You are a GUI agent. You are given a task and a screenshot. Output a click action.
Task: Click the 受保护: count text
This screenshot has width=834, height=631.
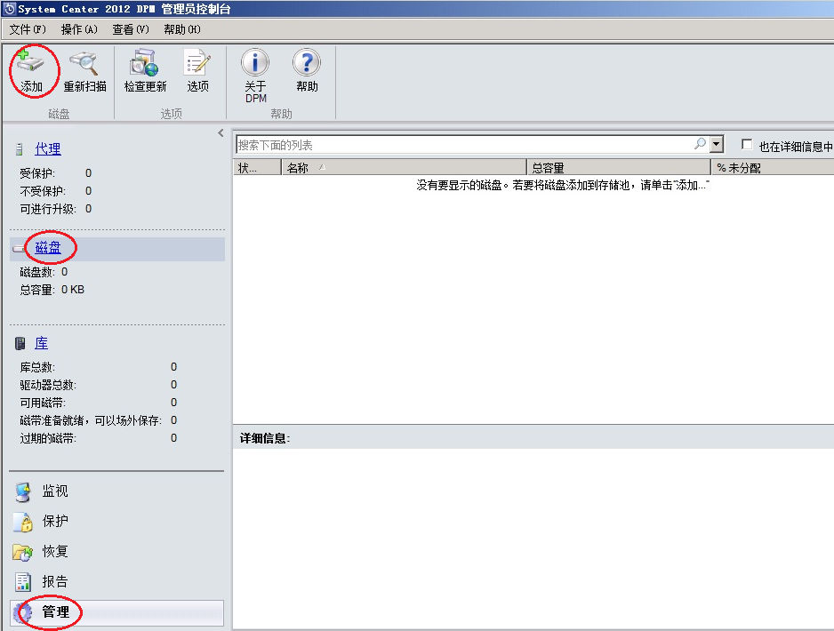pos(56,173)
